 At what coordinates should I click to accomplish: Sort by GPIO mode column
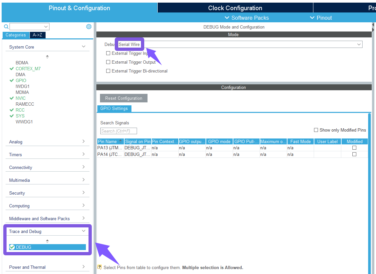pyautogui.click(x=219, y=141)
